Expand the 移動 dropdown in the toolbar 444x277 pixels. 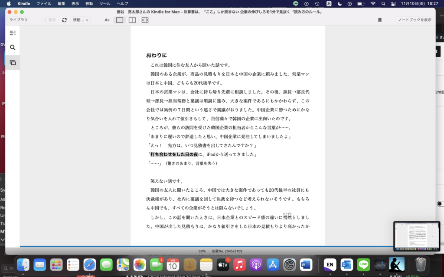tap(80, 20)
